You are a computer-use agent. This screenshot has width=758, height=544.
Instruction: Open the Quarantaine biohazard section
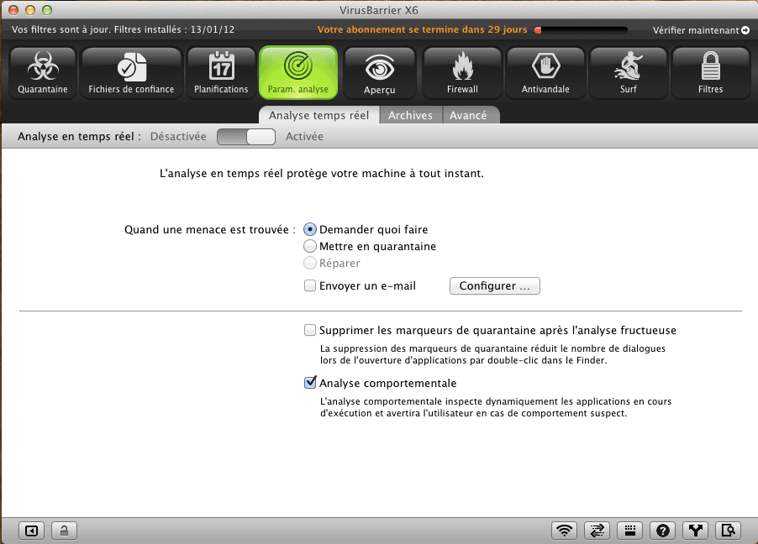(42, 73)
